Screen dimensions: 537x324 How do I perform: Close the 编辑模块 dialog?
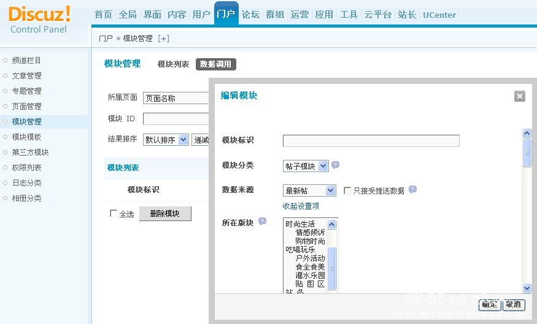point(520,96)
